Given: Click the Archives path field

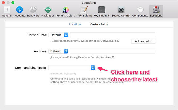Looking at the screenshot, I should [112, 51].
